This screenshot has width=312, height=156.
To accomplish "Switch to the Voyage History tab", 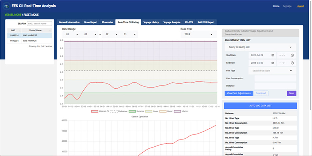I will 151,22.
